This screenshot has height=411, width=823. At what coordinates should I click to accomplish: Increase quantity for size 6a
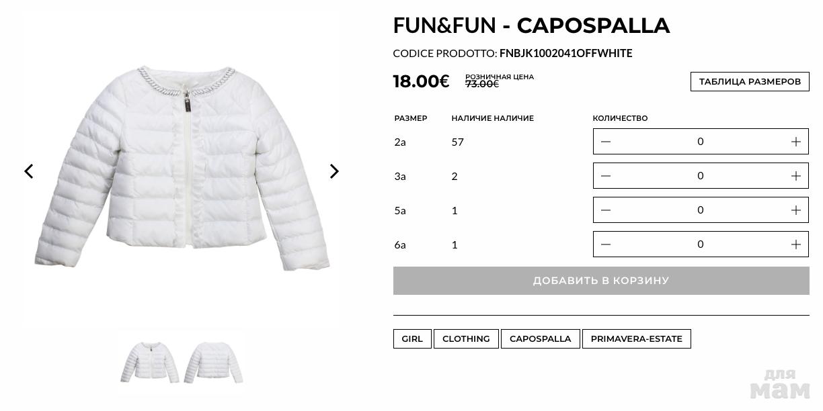click(x=795, y=244)
